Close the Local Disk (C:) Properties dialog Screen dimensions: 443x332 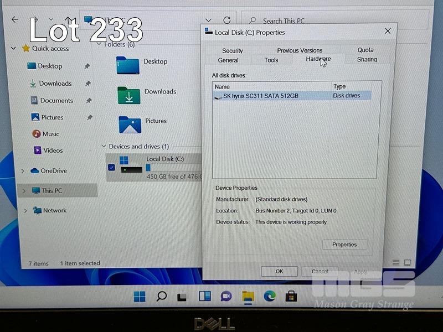pyautogui.click(x=388, y=31)
